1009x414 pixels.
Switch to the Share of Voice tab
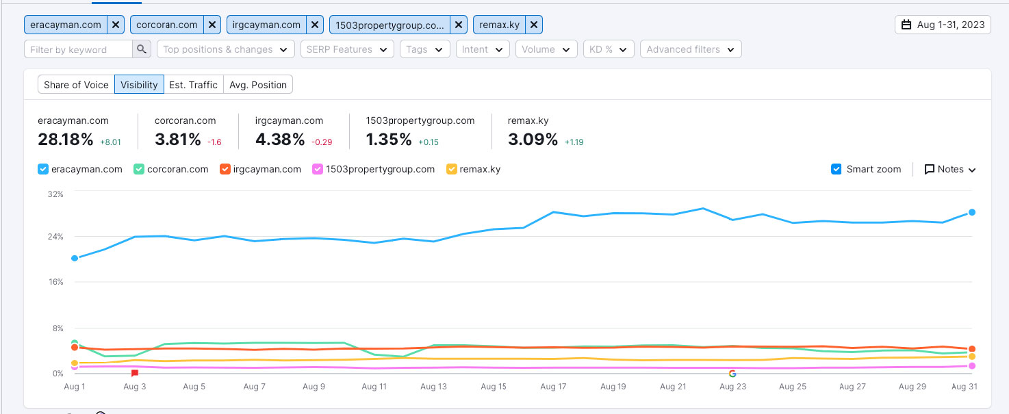click(76, 85)
